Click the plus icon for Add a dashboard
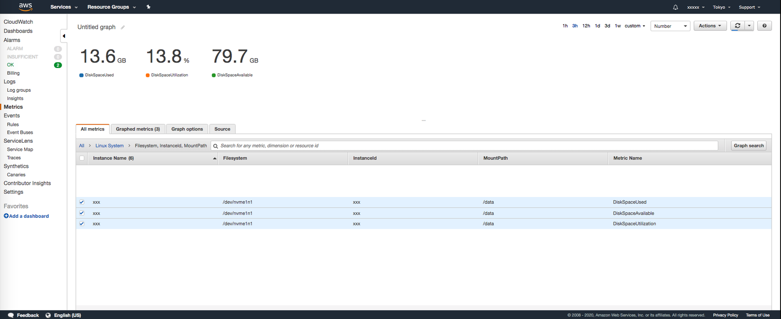 coord(6,216)
